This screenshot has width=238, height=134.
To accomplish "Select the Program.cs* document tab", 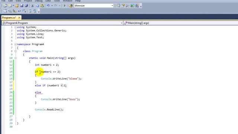I will coord(9,17).
